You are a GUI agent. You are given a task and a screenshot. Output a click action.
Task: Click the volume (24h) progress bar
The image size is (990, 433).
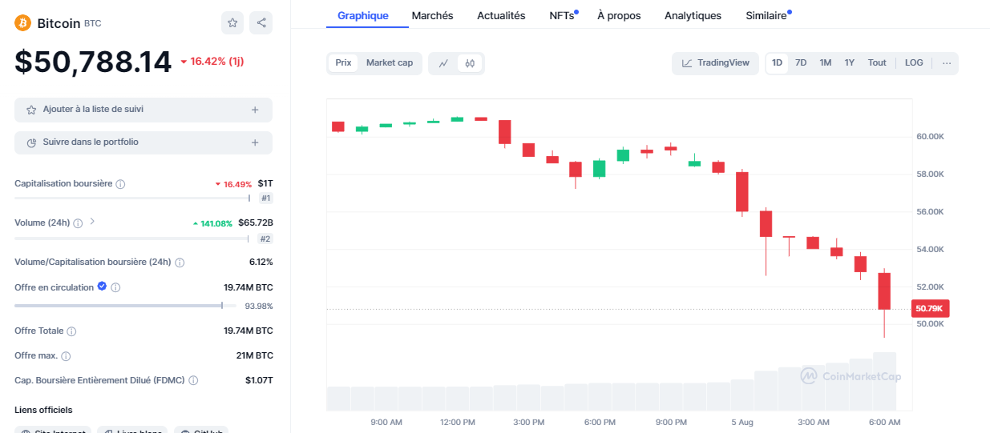[x=132, y=239]
